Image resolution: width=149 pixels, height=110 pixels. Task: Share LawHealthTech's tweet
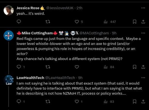pyautogui.click(x=143, y=102)
